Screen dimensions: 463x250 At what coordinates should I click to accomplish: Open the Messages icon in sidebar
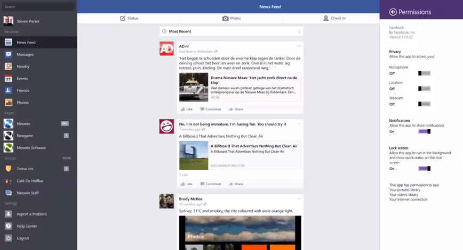pyautogui.click(x=9, y=54)
